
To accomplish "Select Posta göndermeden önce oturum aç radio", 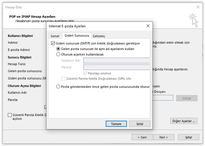I will (58, 87).
